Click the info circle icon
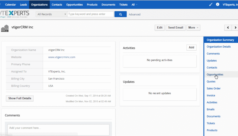The width and height of the screenshot is (238, 136). point(218,4)
